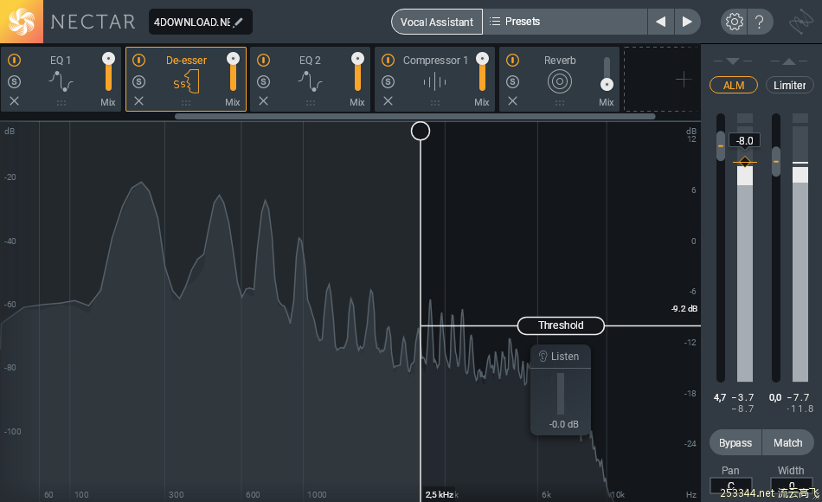The width and height of the screenshot is (822, 502).
Task: Click the output gain fader handle
Action: pos(776,162)
